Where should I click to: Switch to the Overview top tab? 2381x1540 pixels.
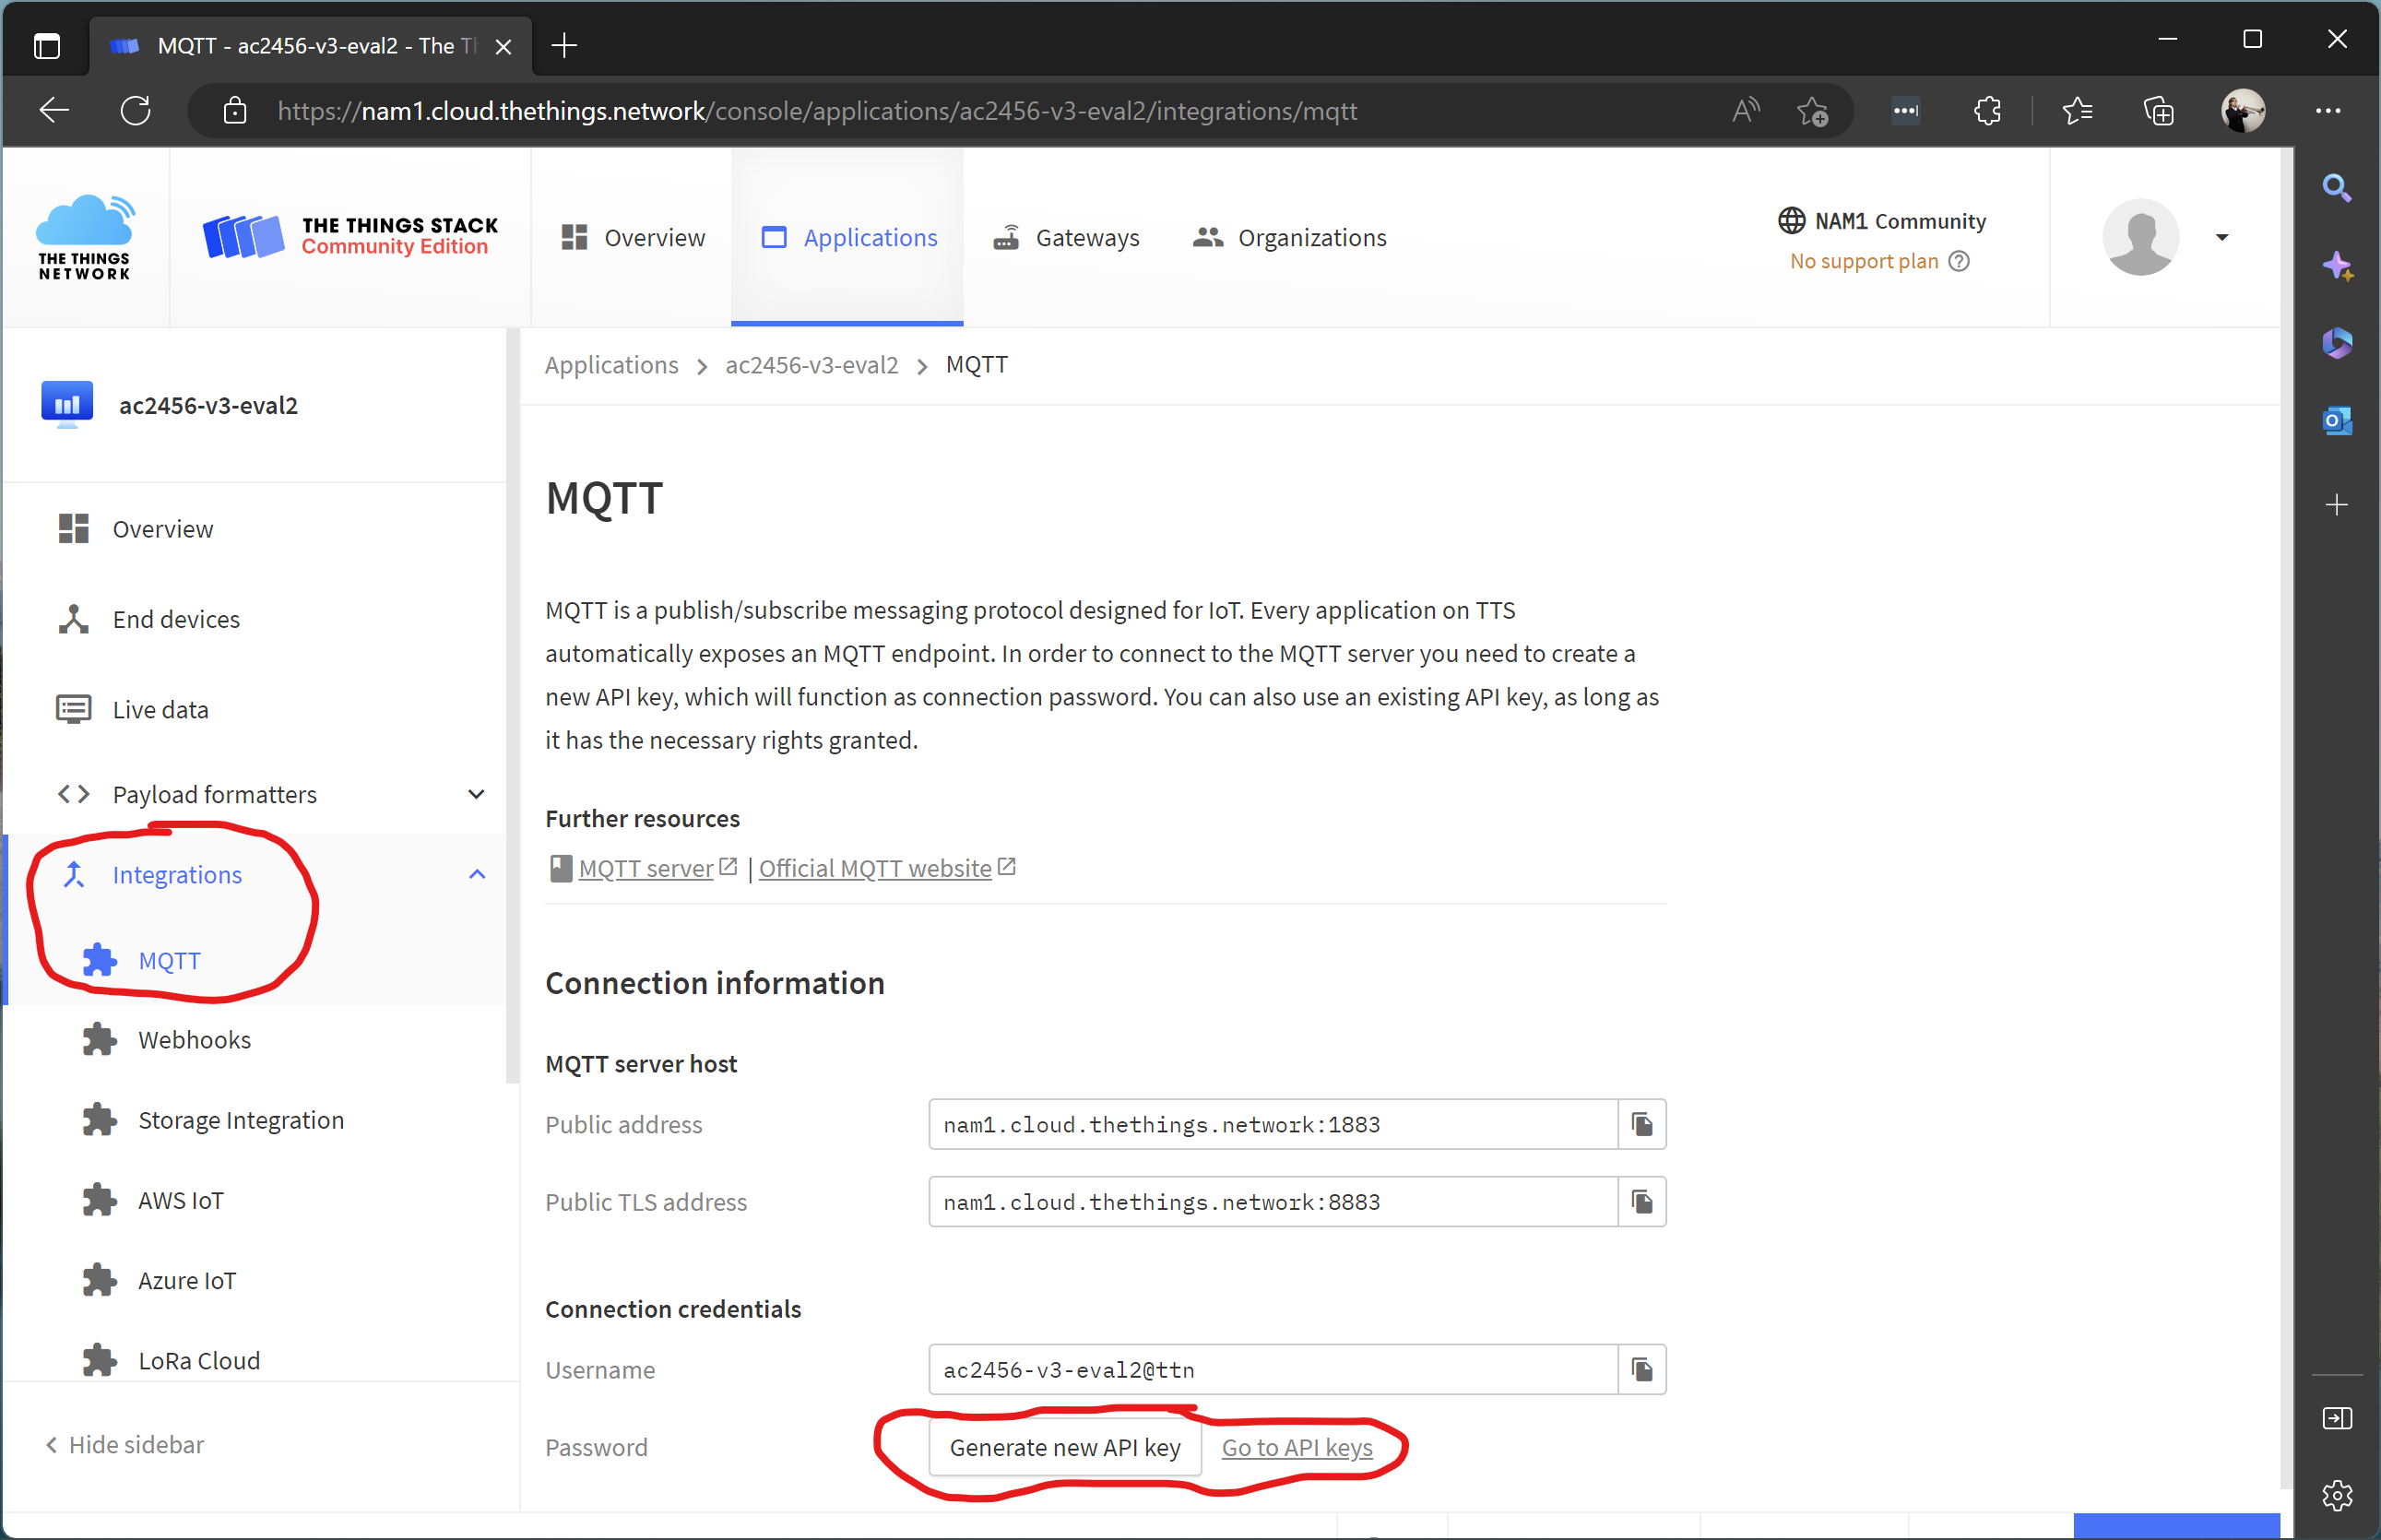[632, 237]
